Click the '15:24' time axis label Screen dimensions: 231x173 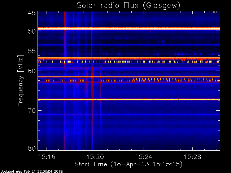(144, 157)
